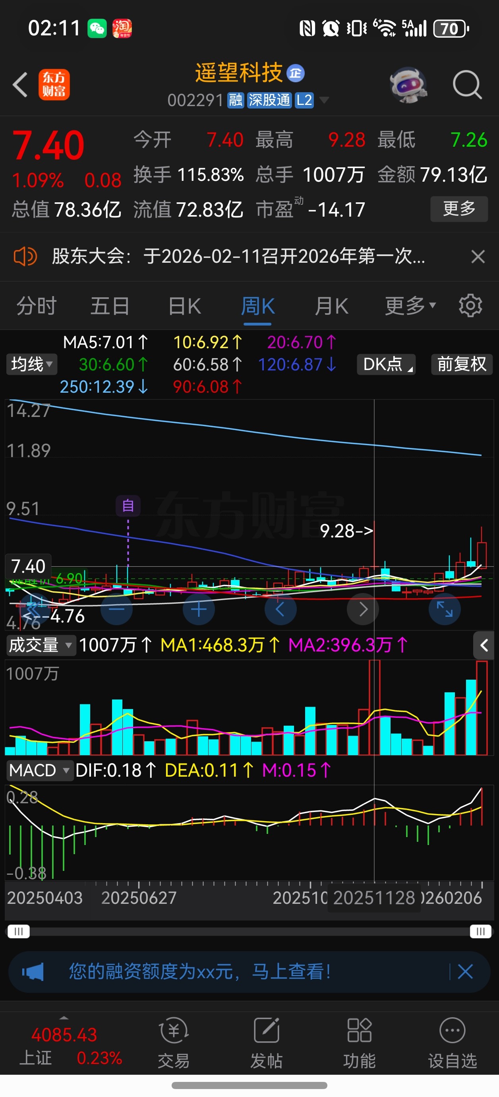Add stock via 设自选 button
Image resolution: width=499 pixels, height=1097 pixels.
point(452,1043)
